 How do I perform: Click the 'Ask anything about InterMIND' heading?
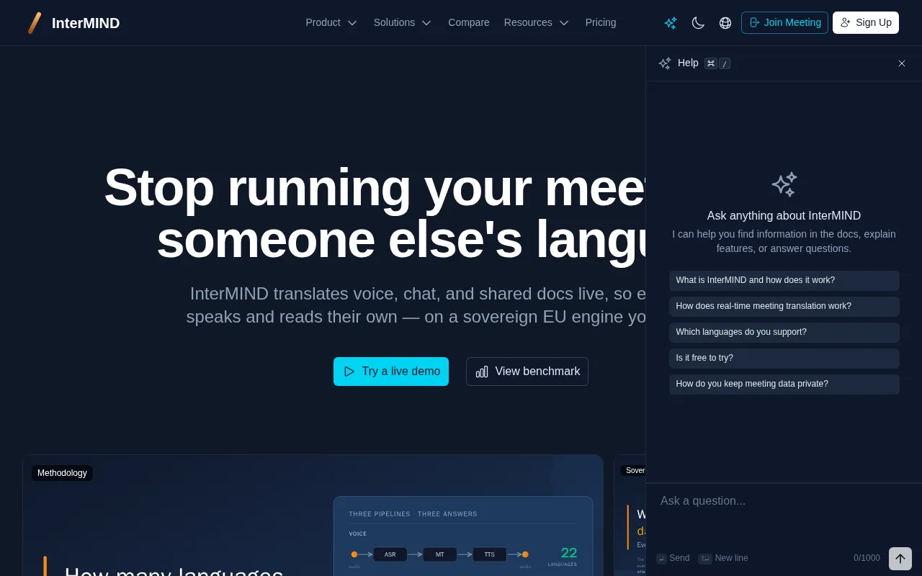pos(784,216)
